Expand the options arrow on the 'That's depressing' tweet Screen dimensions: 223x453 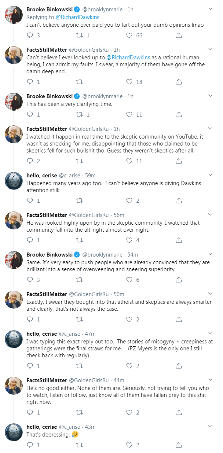click(x=210, y=426)
